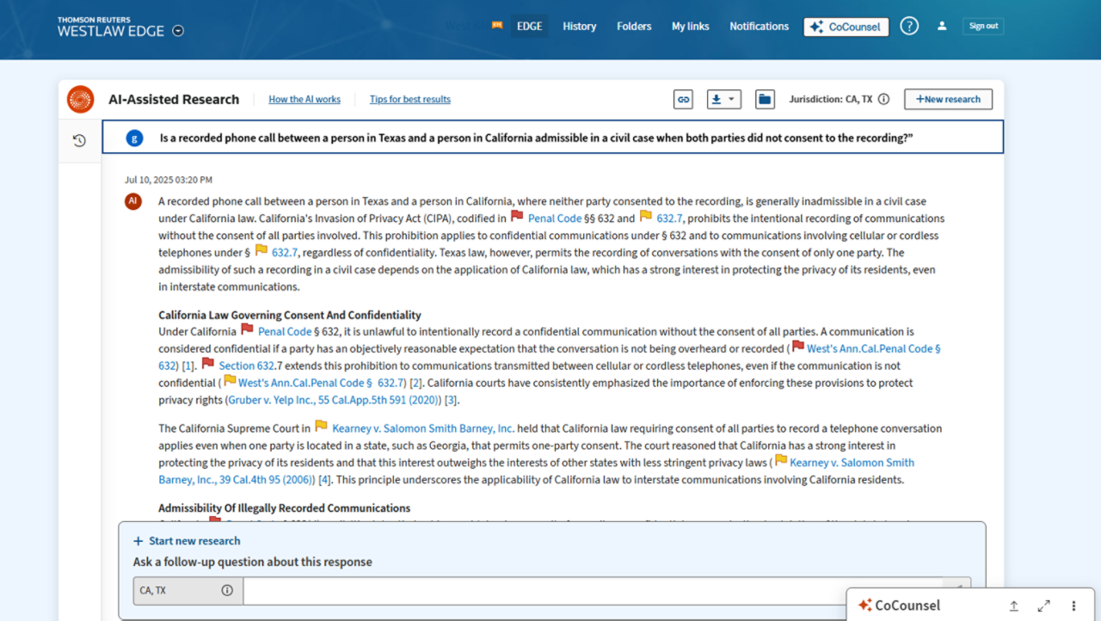The width and height of the screenshot is (1101, 621).
Task: Open Kearney v. Salomon Smith Barney link
Action: tap(422, 428)
